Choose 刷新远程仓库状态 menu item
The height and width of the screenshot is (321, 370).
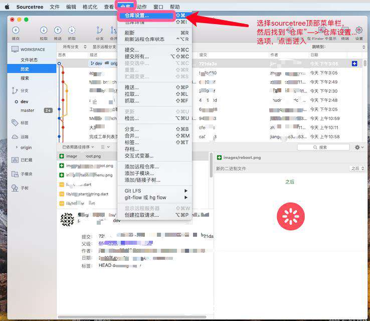click(154, 40)
